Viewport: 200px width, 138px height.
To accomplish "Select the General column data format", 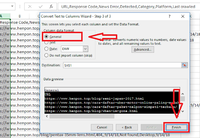I will pos(53,37).
